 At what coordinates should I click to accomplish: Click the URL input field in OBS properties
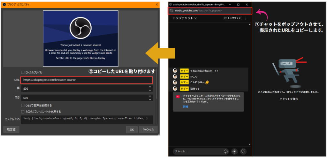pos(87,80)
